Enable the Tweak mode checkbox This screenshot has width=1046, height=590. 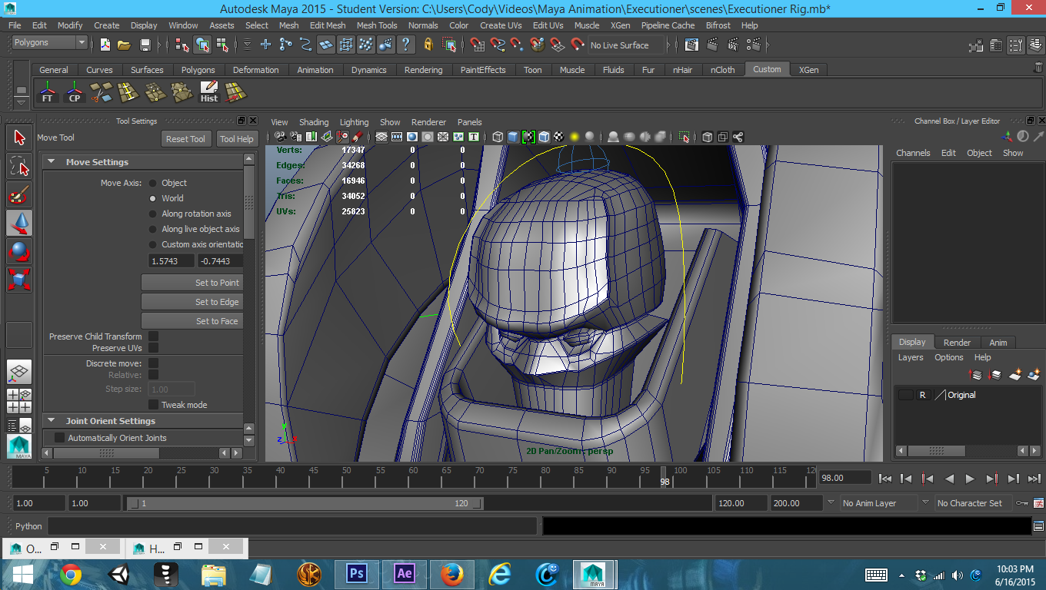point(154,405)
